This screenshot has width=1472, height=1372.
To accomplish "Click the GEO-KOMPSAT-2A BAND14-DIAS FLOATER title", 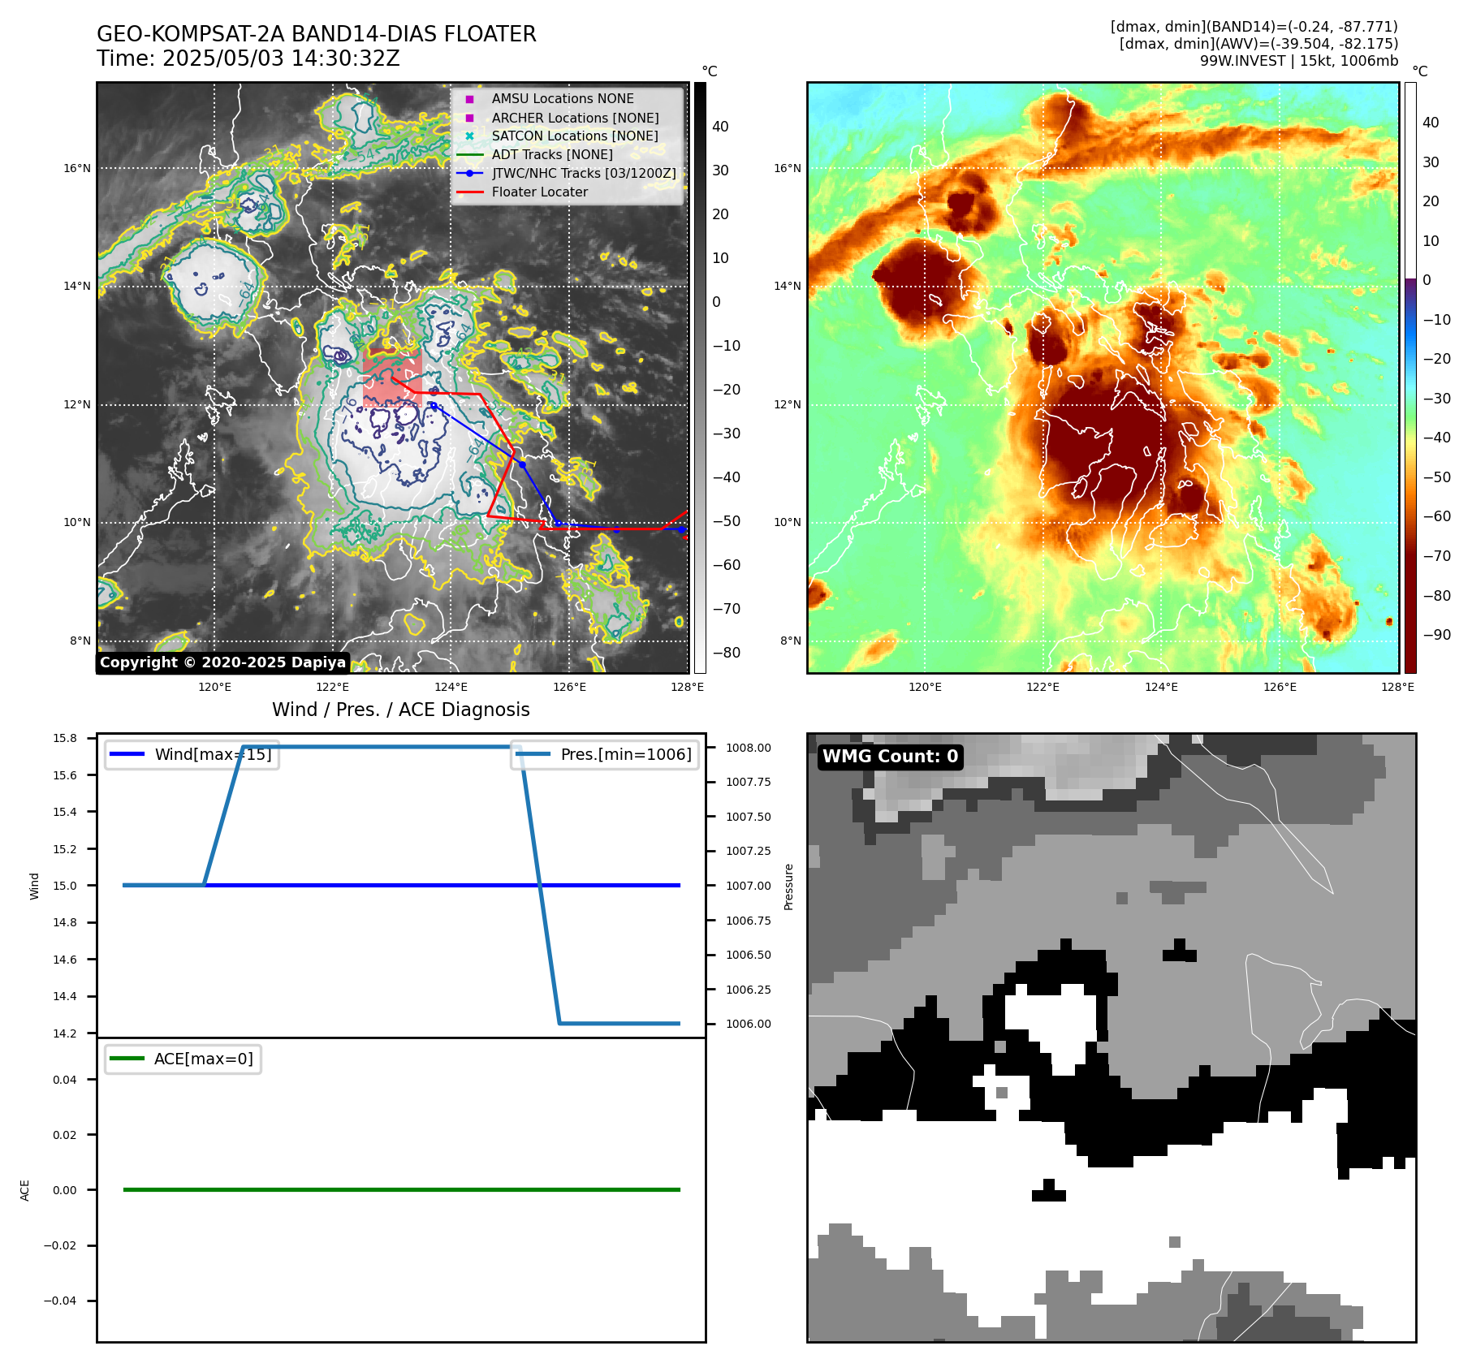I will pyautogui.click(x=317, y=34).
